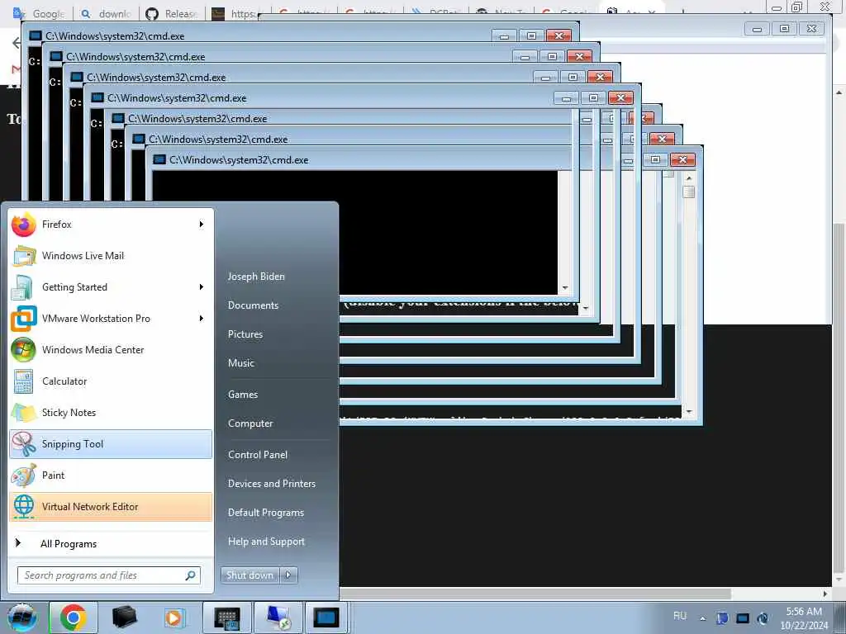Launch Windows Live Mail
The image size is (846, 634).
[111, 256]
